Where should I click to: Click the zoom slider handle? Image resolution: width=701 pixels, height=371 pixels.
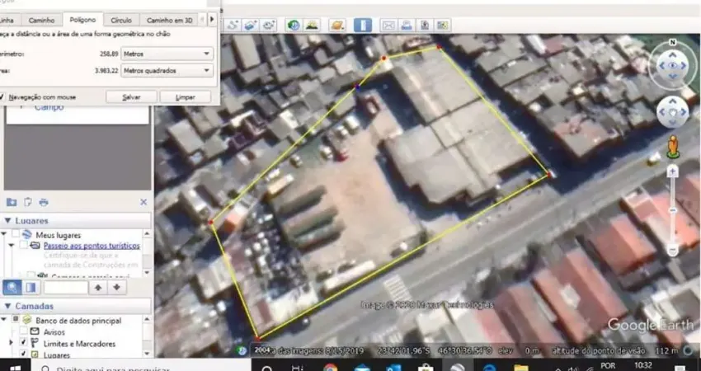pyautogui.click(x=673, y=210)
